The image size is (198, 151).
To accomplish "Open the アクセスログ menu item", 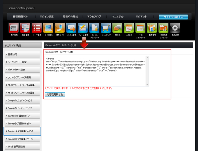I will tap(94, 17).
